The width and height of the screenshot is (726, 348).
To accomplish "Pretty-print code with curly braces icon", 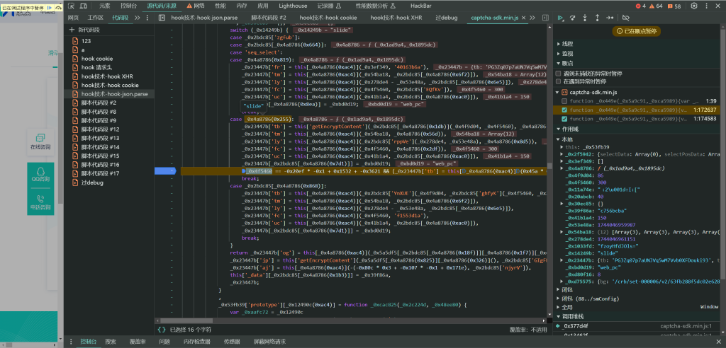I will pyautogui.click(x=162, y=330).
